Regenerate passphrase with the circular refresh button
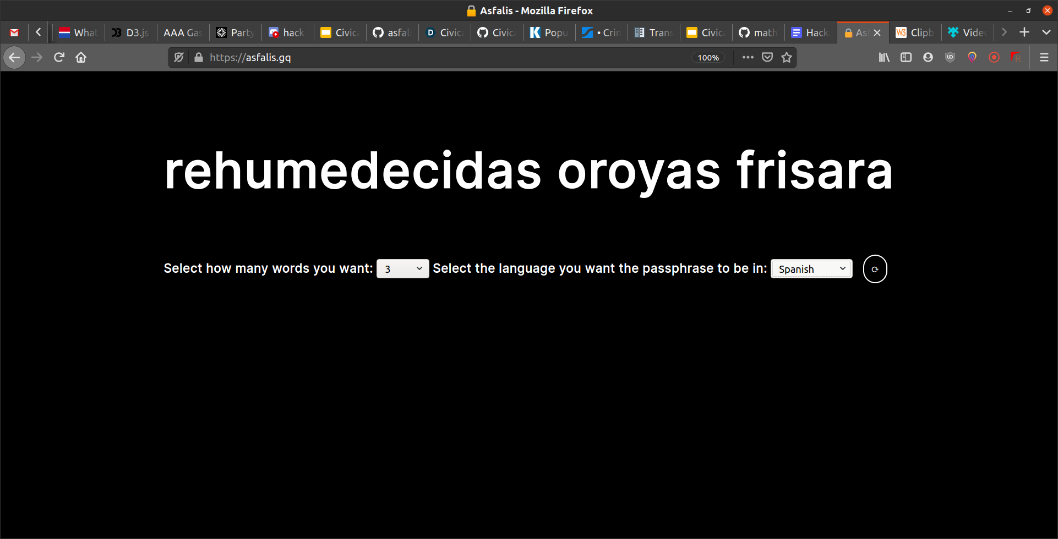 [x=875, y=269]
